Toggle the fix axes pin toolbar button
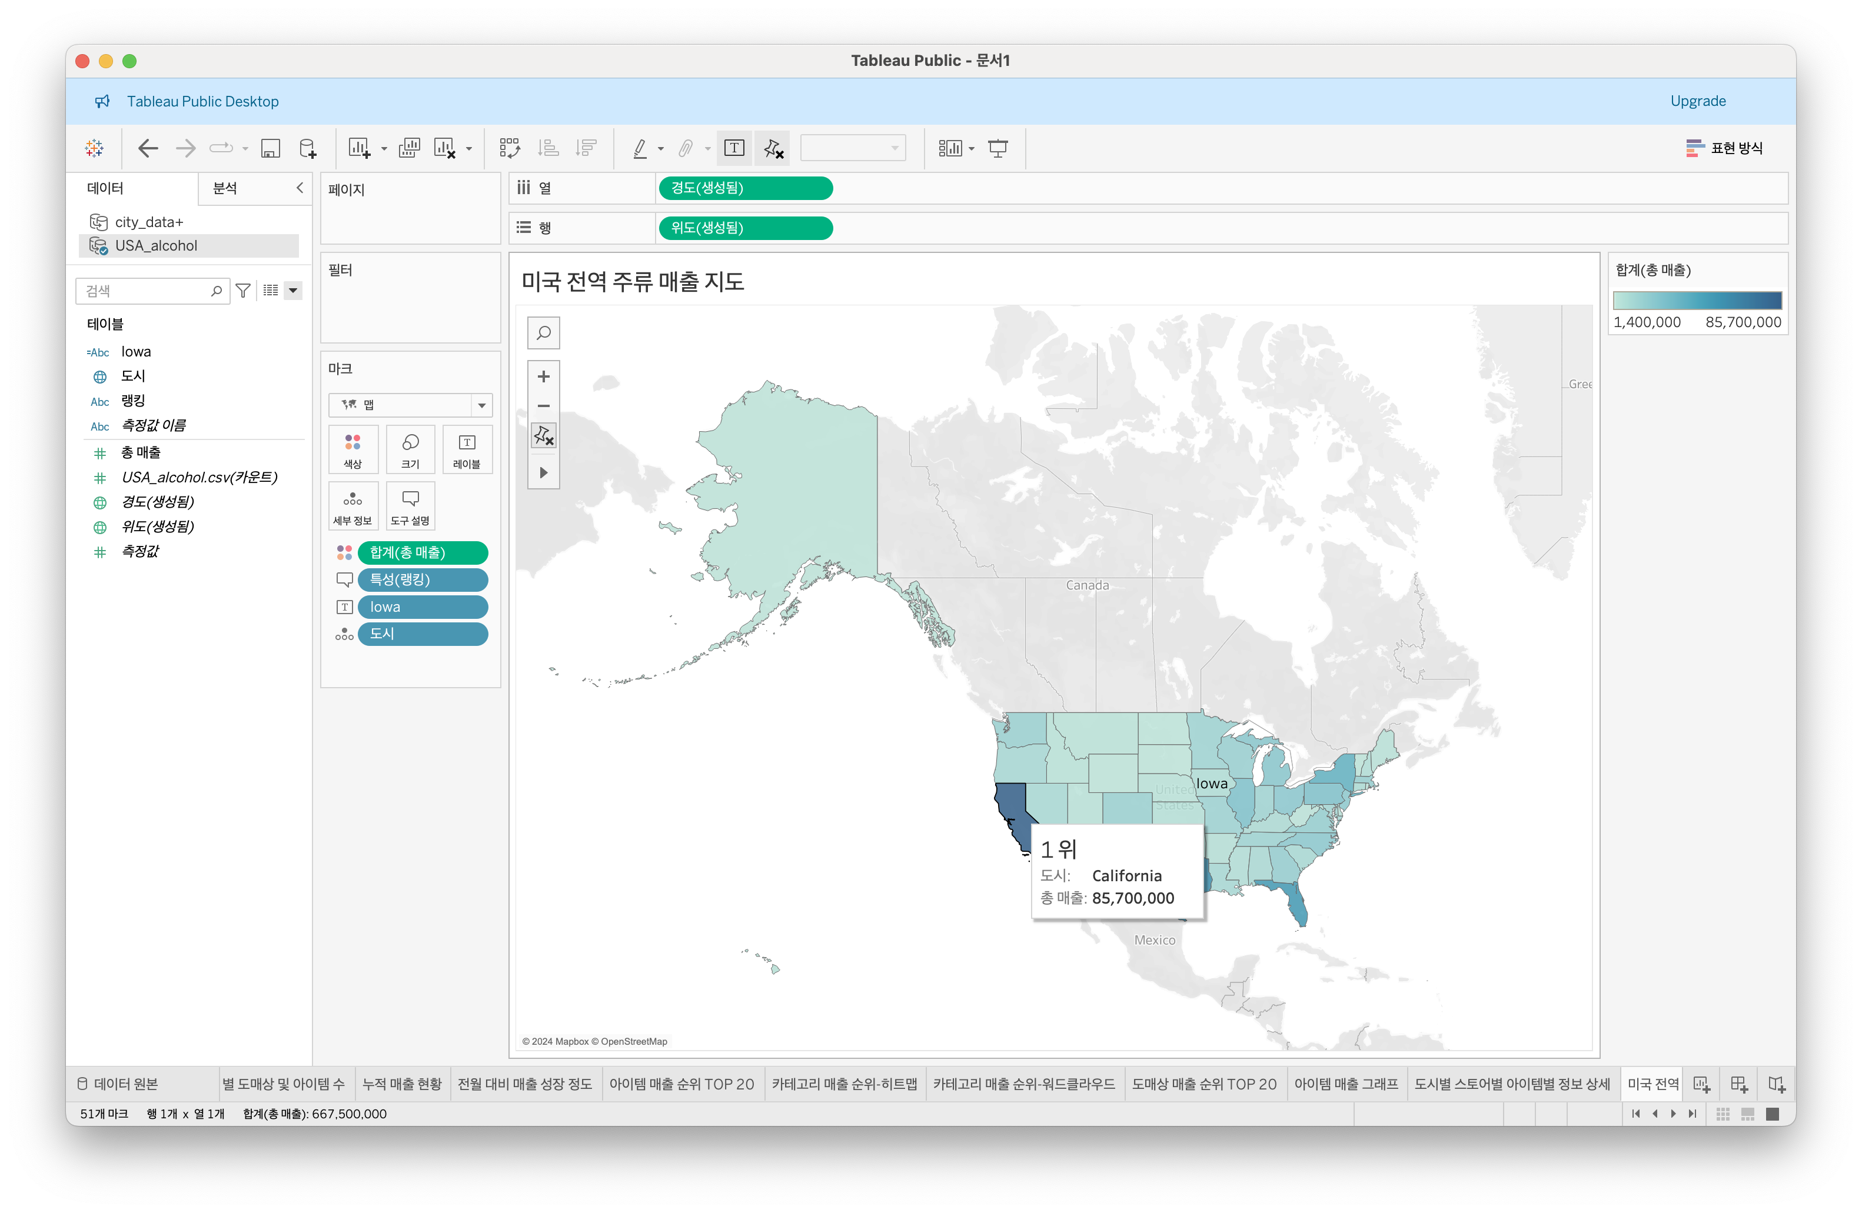 pyautogui.click(x=773, y=148)
